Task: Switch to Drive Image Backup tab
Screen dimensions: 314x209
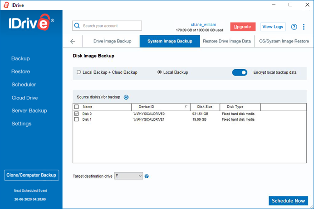Action: [111, 41]
